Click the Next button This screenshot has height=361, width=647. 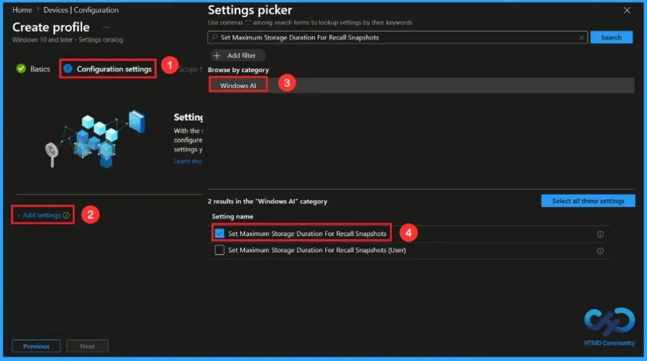tap(87, 346)
